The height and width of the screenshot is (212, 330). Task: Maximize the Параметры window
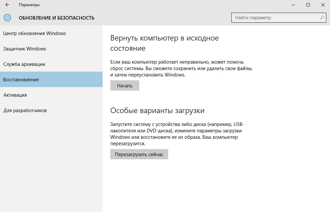point(308,4)
